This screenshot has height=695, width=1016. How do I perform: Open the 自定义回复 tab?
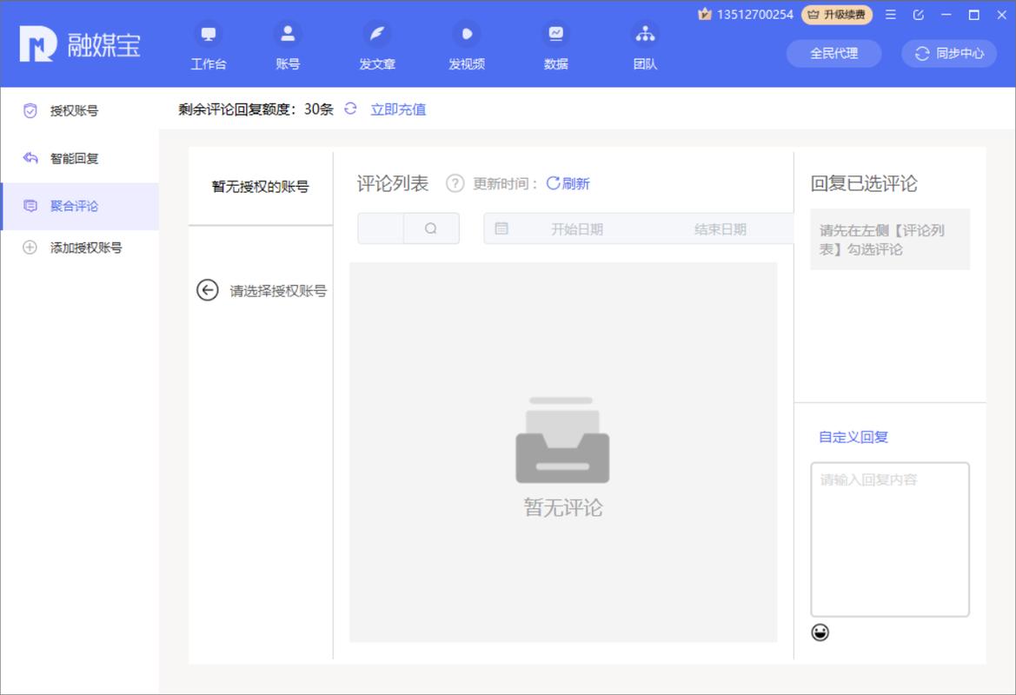853,437
